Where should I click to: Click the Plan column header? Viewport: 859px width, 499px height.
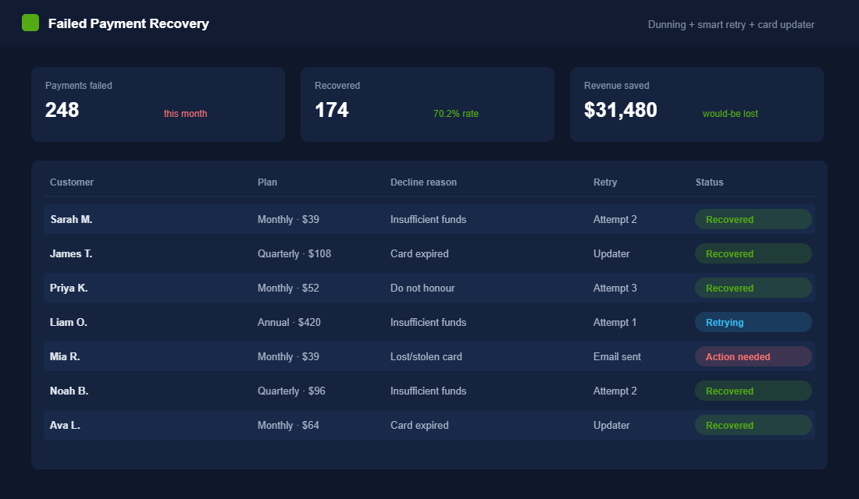tap(267, 182)
